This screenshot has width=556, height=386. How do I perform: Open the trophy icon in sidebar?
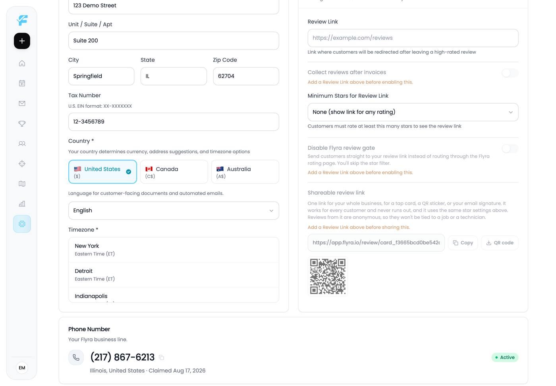tap(22, 124)
